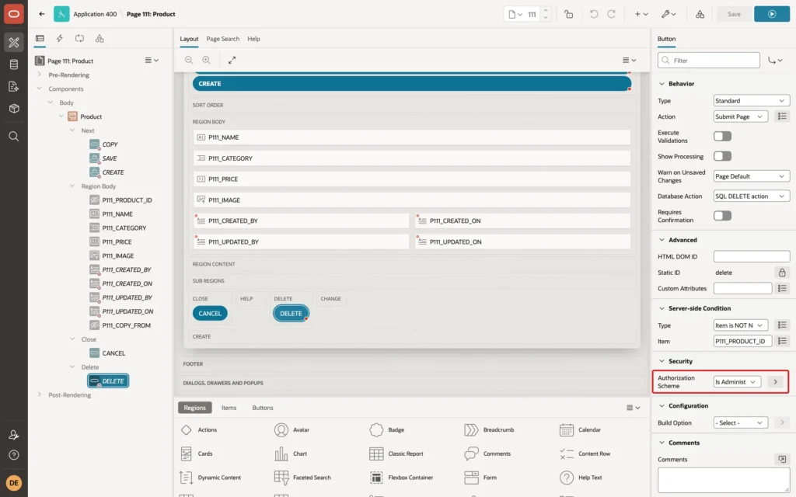Viewport: 796px width, 497px height.
Task: Collapse the Security section
Action: tap(662, 361)
